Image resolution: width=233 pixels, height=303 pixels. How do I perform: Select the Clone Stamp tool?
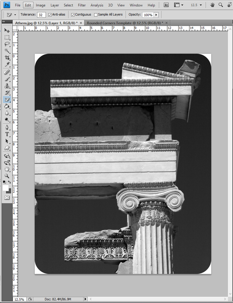pos(7,86)
